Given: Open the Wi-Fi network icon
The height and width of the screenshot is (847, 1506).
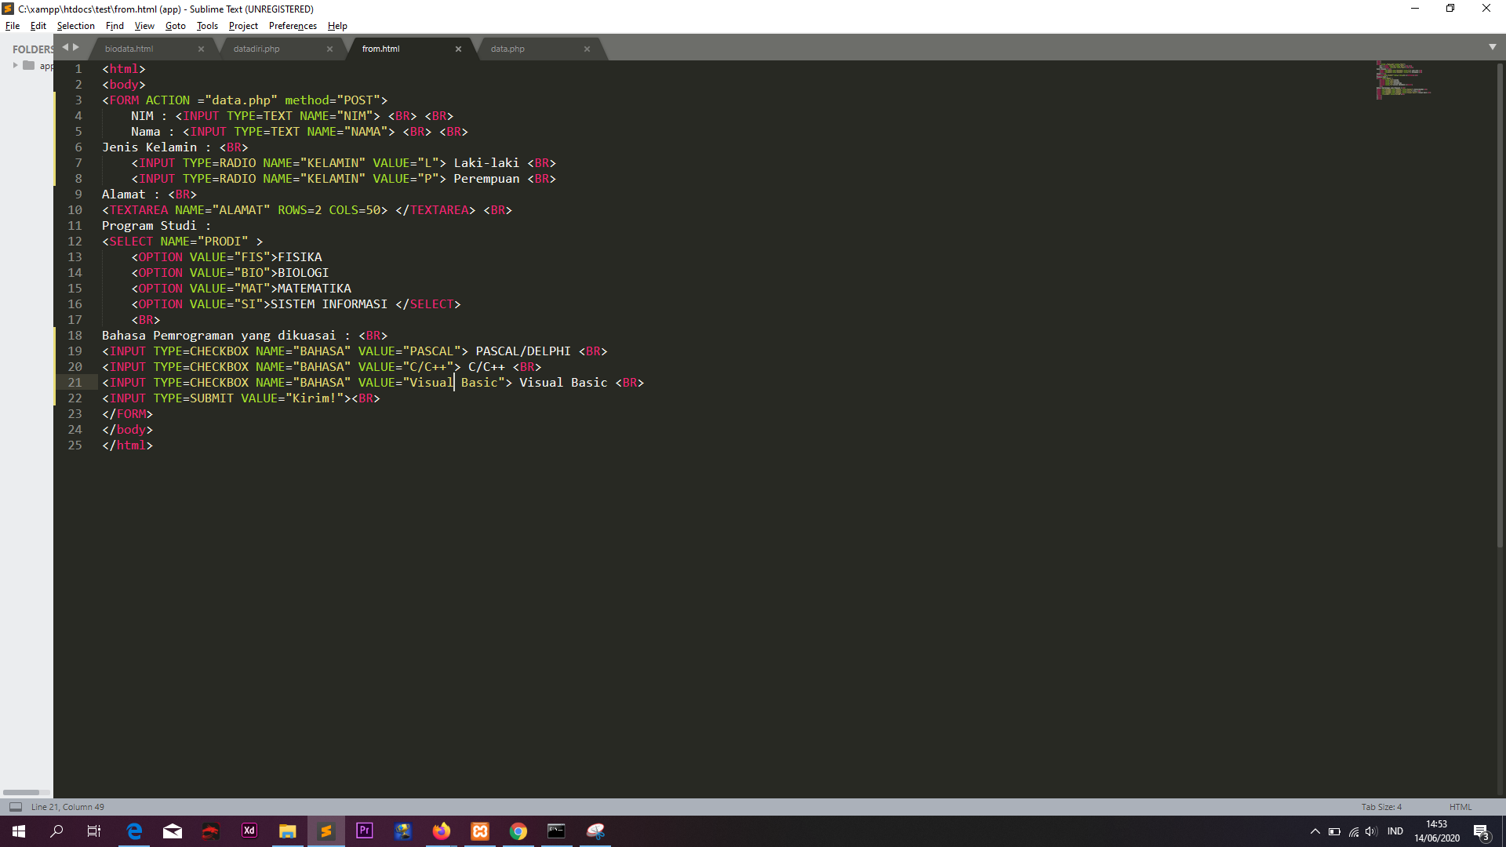Looking at the screenshot, I should [1354, 831].
